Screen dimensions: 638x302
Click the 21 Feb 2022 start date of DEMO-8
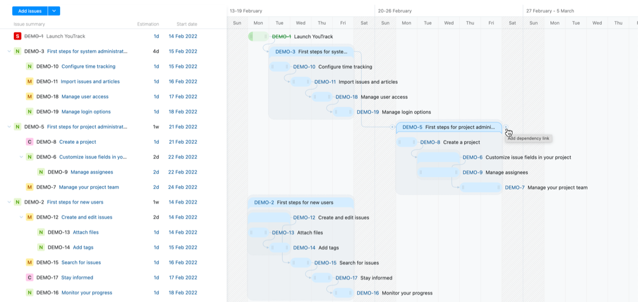coord(183,142)
